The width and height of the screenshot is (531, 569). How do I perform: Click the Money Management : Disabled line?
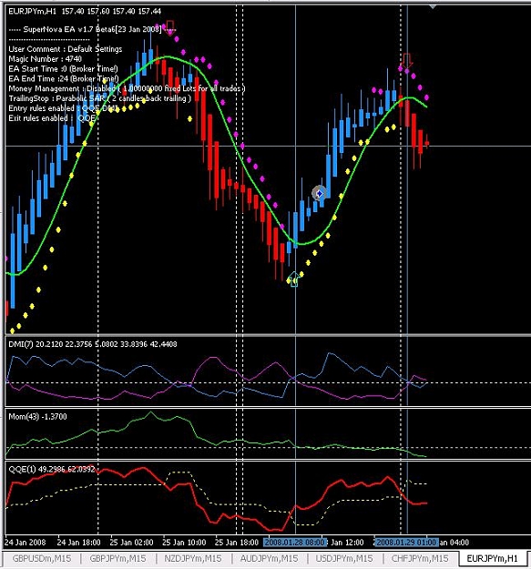[127, 88]
